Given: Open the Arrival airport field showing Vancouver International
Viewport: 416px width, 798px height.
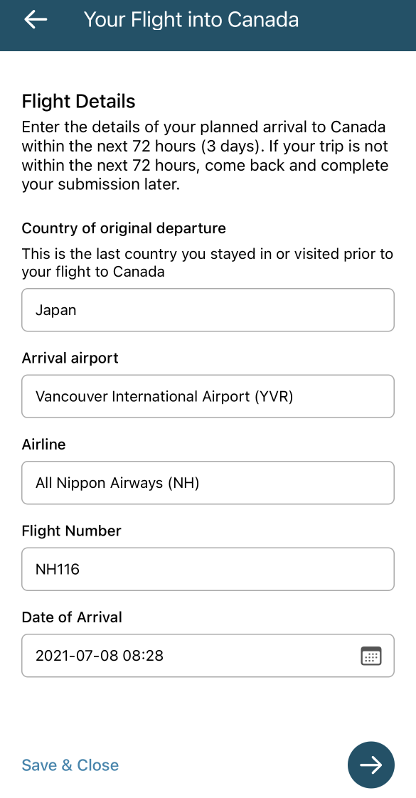Looking at the screenshot, I should [208, 396].
